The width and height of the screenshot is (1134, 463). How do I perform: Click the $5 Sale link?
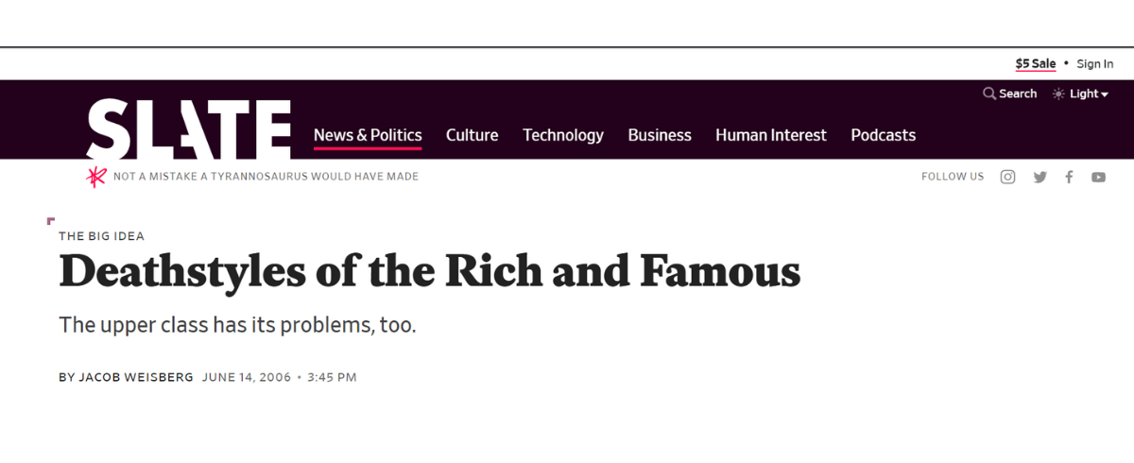[1036, 63]
